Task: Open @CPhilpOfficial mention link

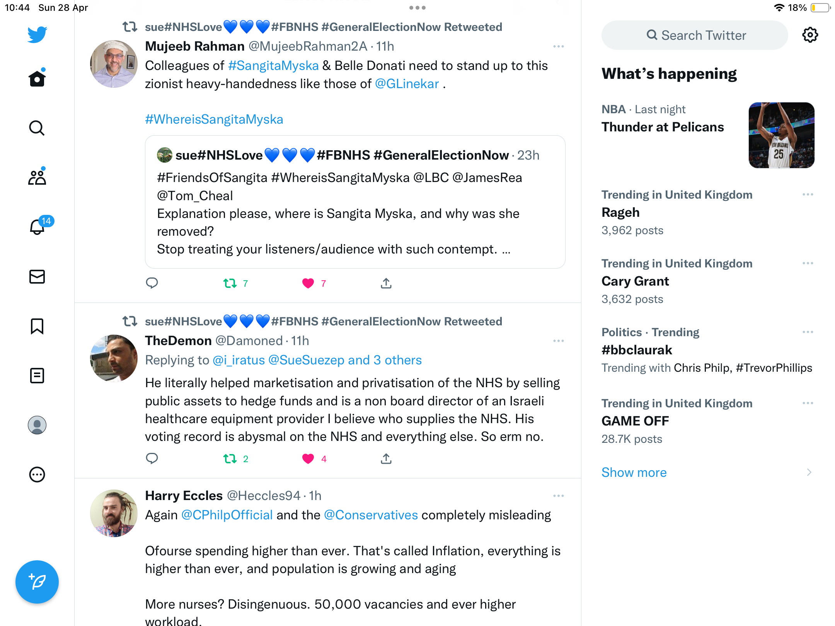Action: (227, 515)
